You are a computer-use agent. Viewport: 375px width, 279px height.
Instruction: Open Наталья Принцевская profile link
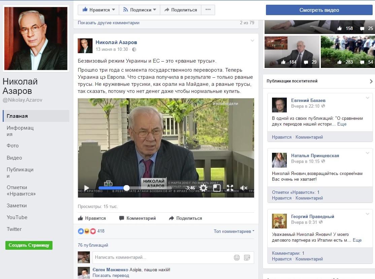pyautogui.click(x=315, y=155)
